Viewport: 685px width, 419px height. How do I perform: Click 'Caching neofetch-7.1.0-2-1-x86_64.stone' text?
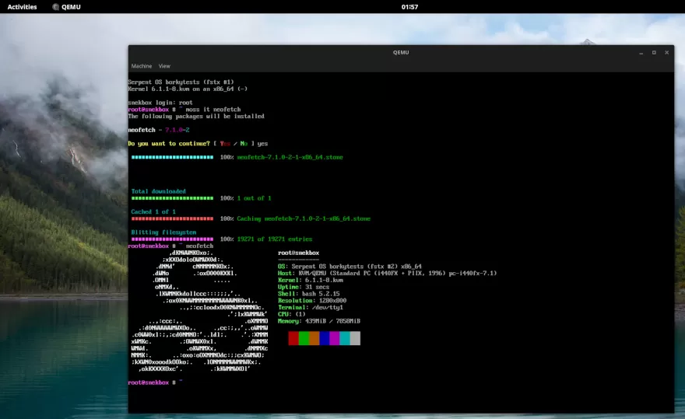pyautogui.click(x=304, y=218)
